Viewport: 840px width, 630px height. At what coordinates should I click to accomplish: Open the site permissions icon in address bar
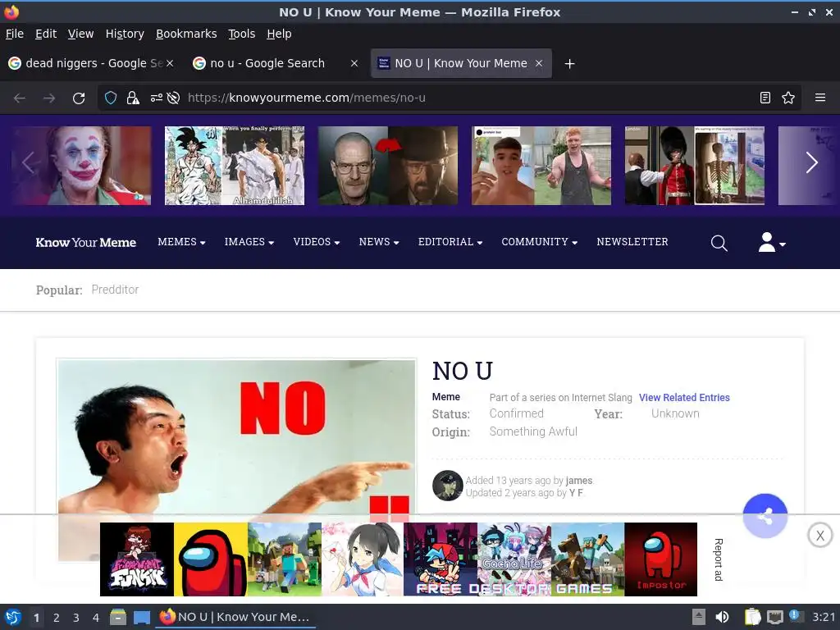tap(156, 98)
